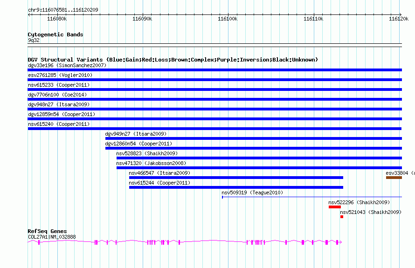The image size is (415, 268).
Task: Select the dgv12860n54 (Cooper2011) label
Action: coord(138,144)
